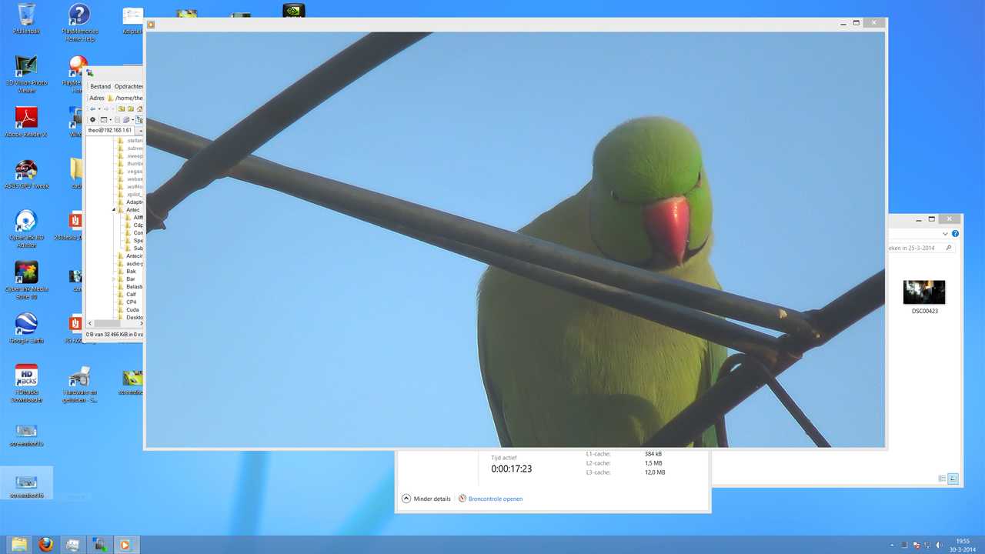Launch HDtracks Downloader icon
Screen dimensions: 985x554
tap(26, 384)
